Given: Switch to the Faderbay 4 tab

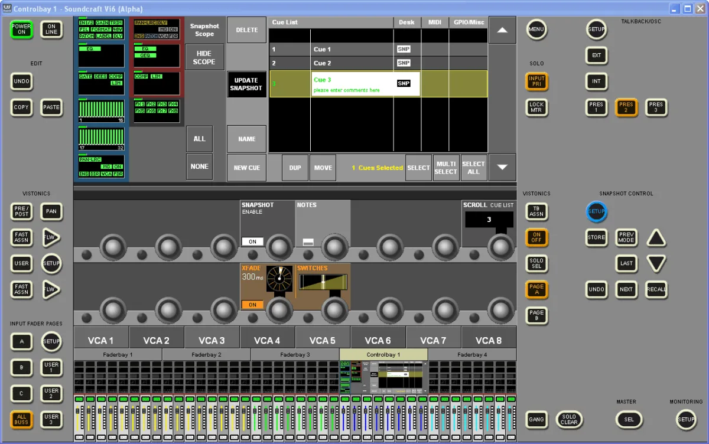Looking at the screenshot, I should (472, 354).
